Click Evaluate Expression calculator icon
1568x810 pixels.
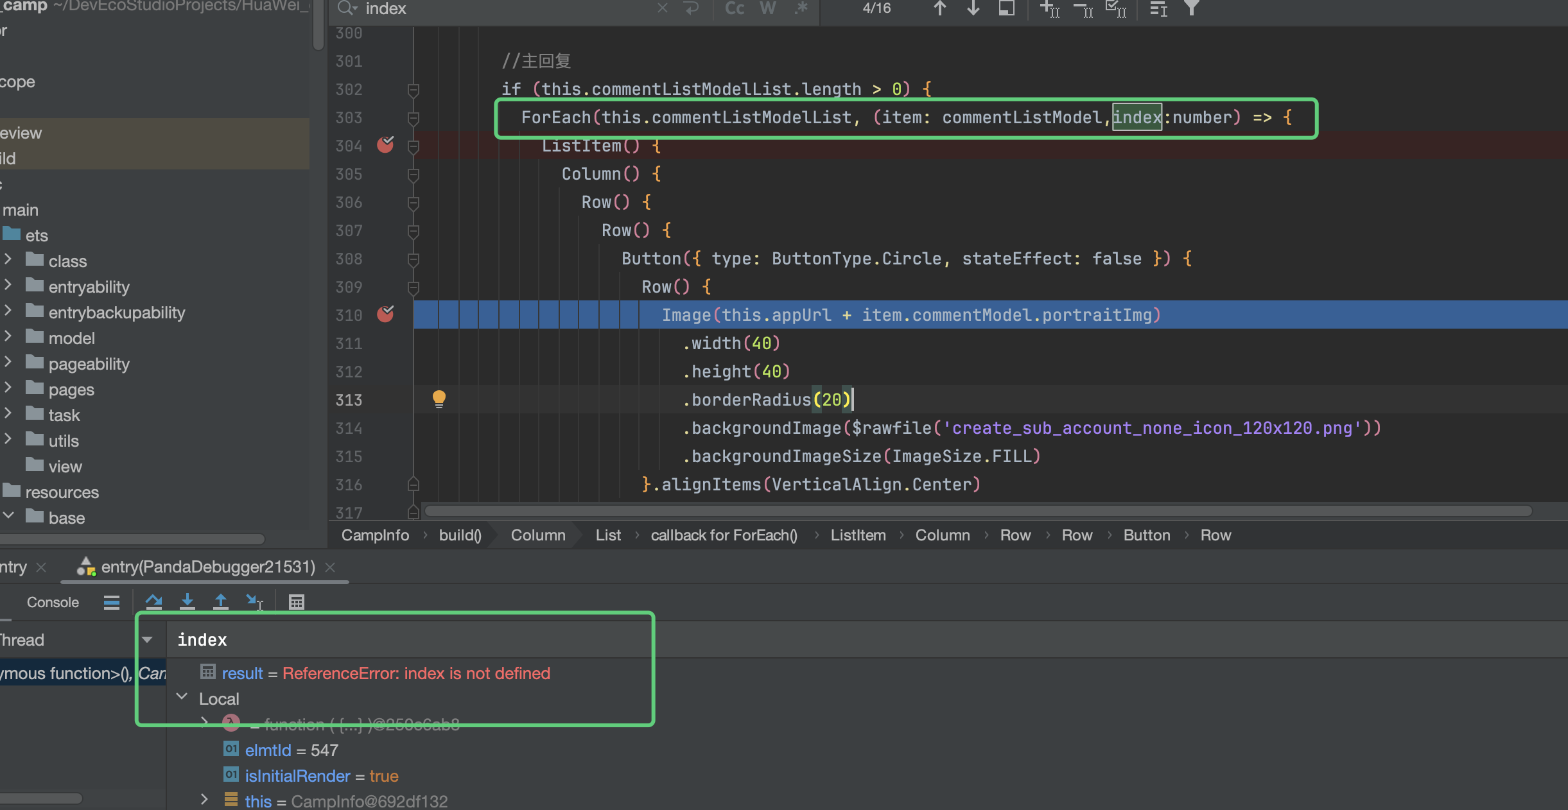296,602
